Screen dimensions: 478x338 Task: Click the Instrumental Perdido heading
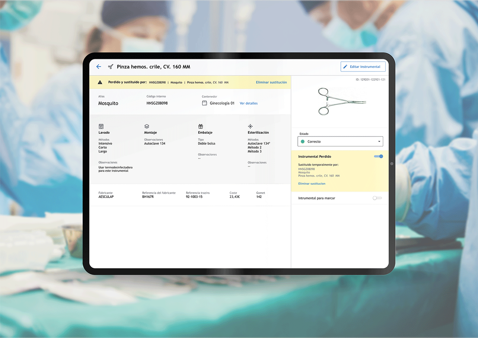(x=315, y=156)
